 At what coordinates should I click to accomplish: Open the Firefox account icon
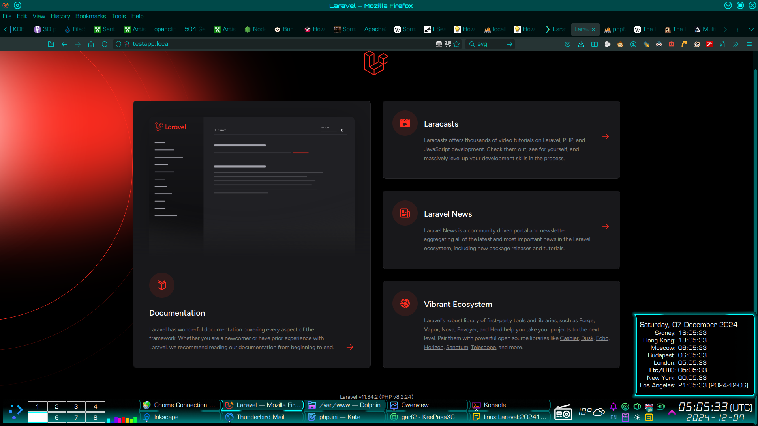[x=633, y=44]
